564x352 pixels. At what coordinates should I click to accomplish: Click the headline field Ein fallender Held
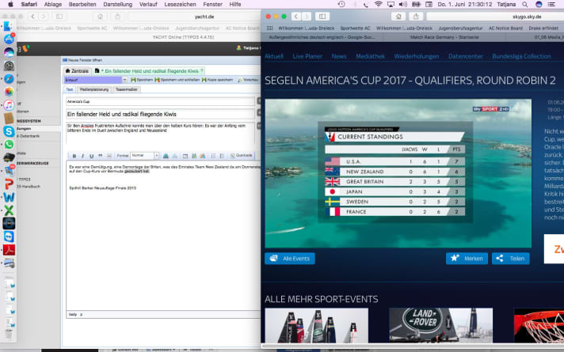click(x=160, y=114)
